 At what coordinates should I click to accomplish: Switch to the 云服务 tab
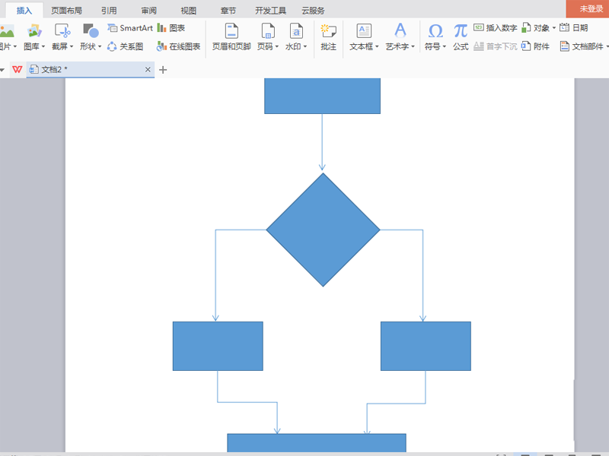click(x=313, y=11)
